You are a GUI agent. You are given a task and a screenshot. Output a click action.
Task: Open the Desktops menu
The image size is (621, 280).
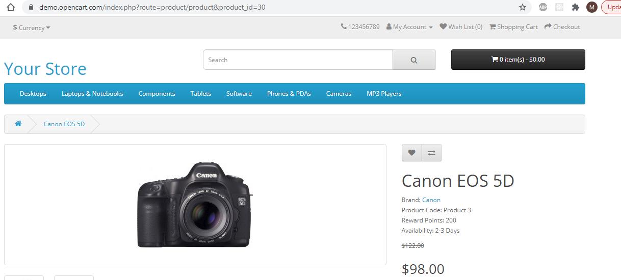click(x=33, y=94)
